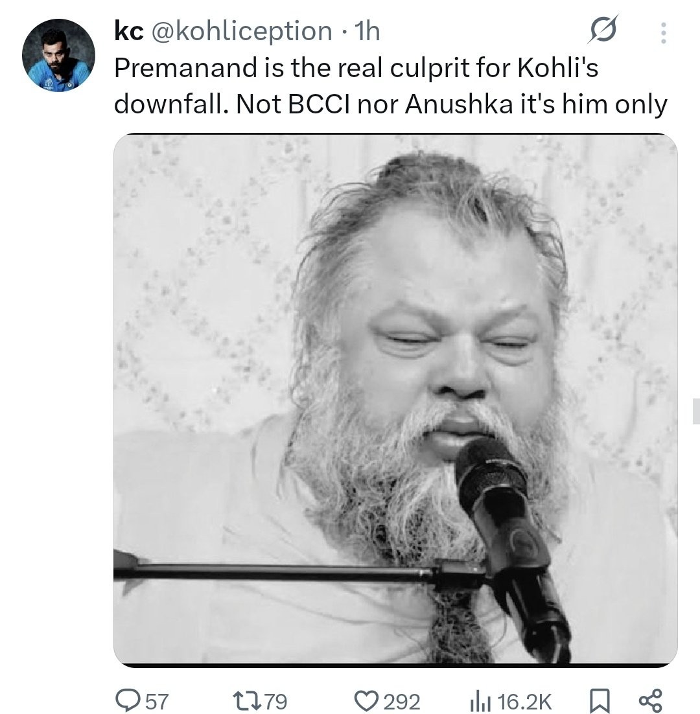Click the 57 replies count

[156, 701]
